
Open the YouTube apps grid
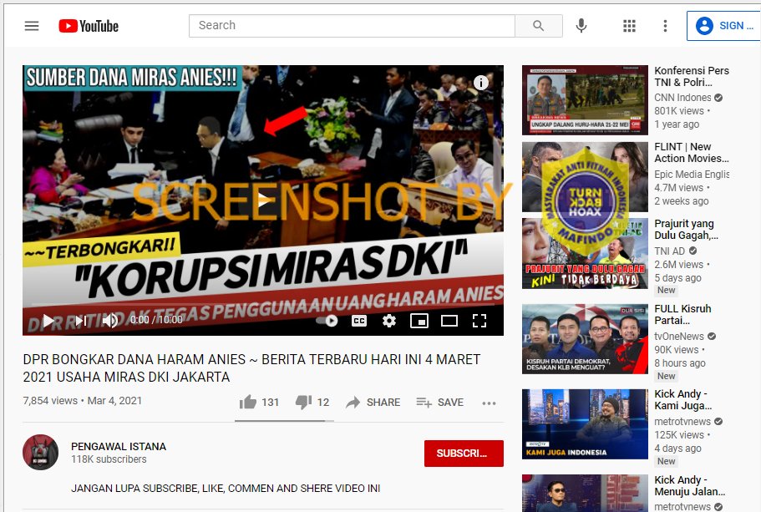(629, 26)
